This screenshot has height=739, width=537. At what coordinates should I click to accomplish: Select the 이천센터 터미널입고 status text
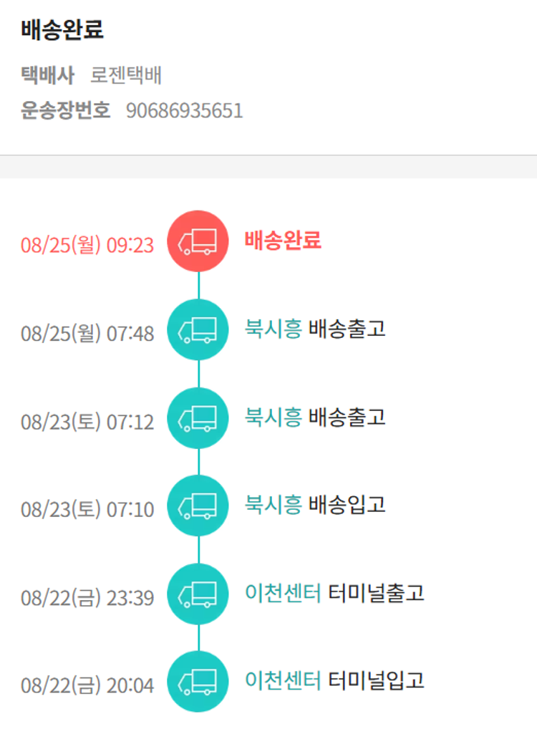click(334, 680)
